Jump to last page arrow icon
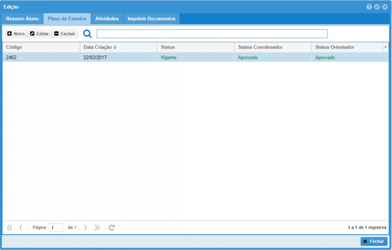 [97, 227]
